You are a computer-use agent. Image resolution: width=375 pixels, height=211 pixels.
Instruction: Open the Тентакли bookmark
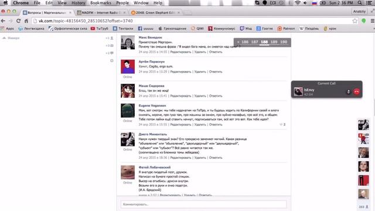pos(123,29)
